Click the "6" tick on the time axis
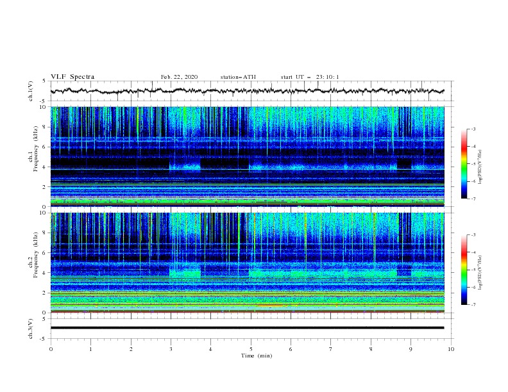The image size is (508, 392). pos(291,349)
